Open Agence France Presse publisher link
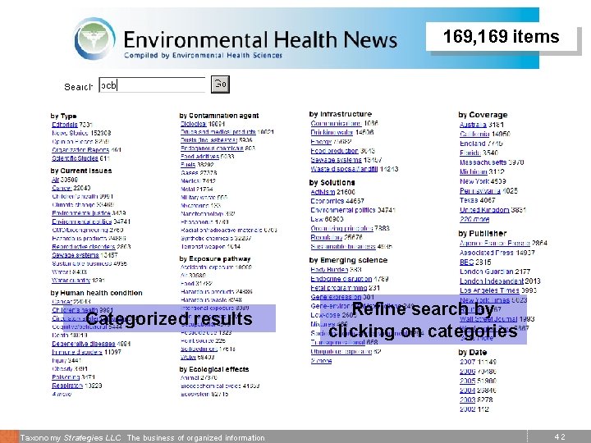 pos(494,243)
